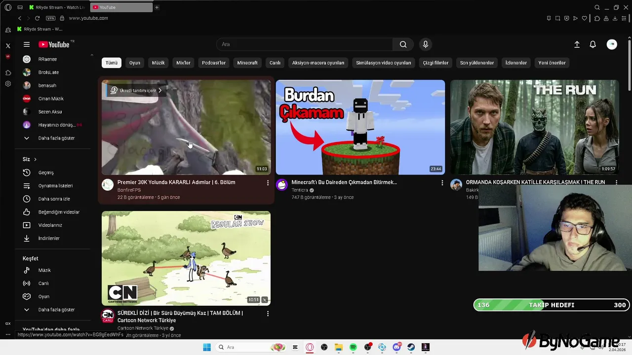The width and height of the screenshot is (632, 355).
Task: Open Cartoon Network Türkiye channel avatar
Action: [x=108, y=316]
